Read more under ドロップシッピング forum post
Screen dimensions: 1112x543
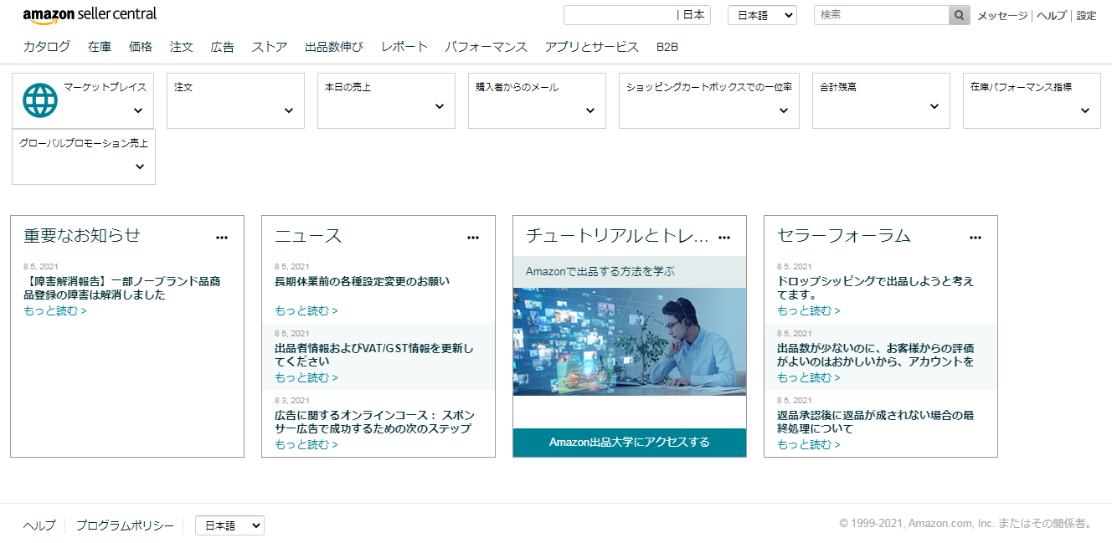click(x=809, y=310)
